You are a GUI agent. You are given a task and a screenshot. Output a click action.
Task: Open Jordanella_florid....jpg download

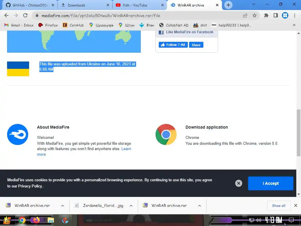pos(99,205)
